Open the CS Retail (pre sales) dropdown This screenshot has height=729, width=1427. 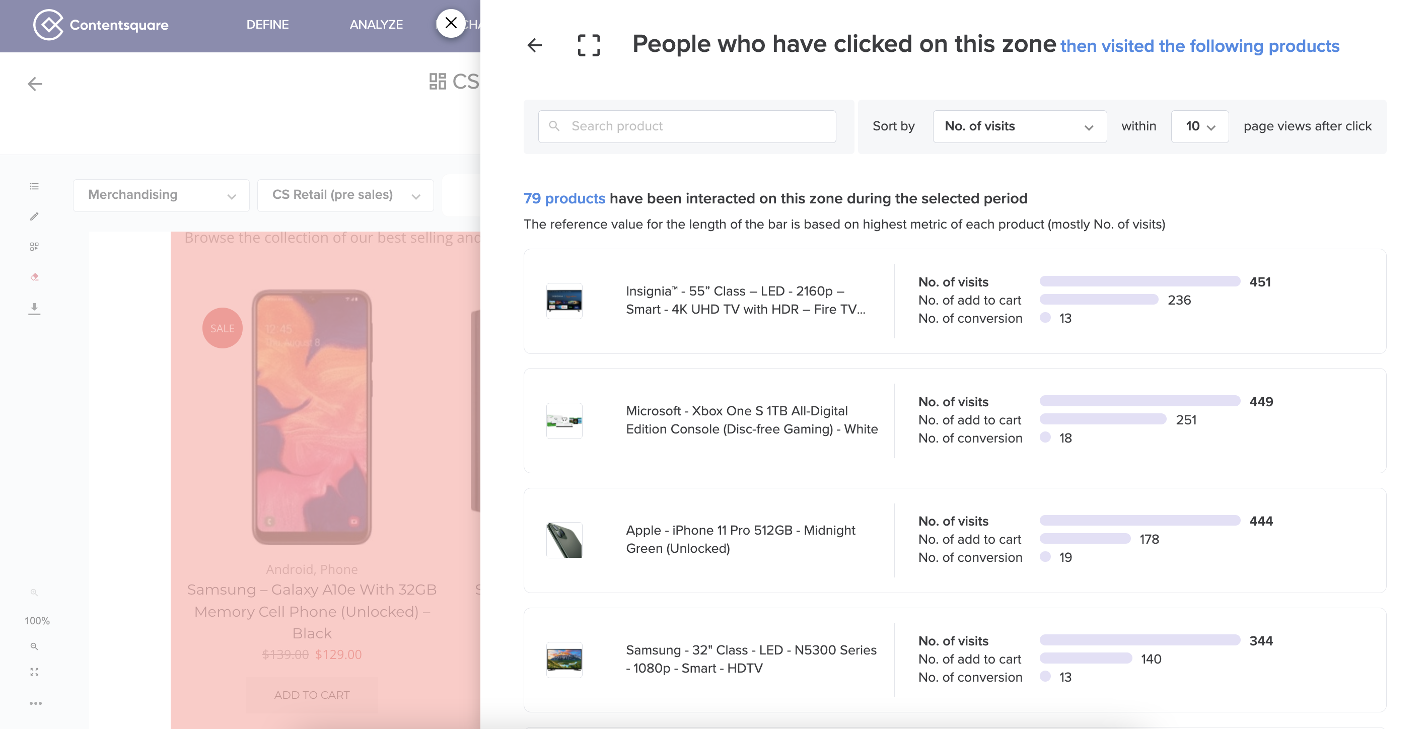(x=345, y=195)
